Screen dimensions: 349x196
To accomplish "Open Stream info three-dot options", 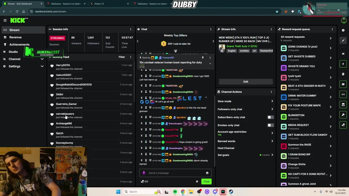I will (x=271, y=29).
